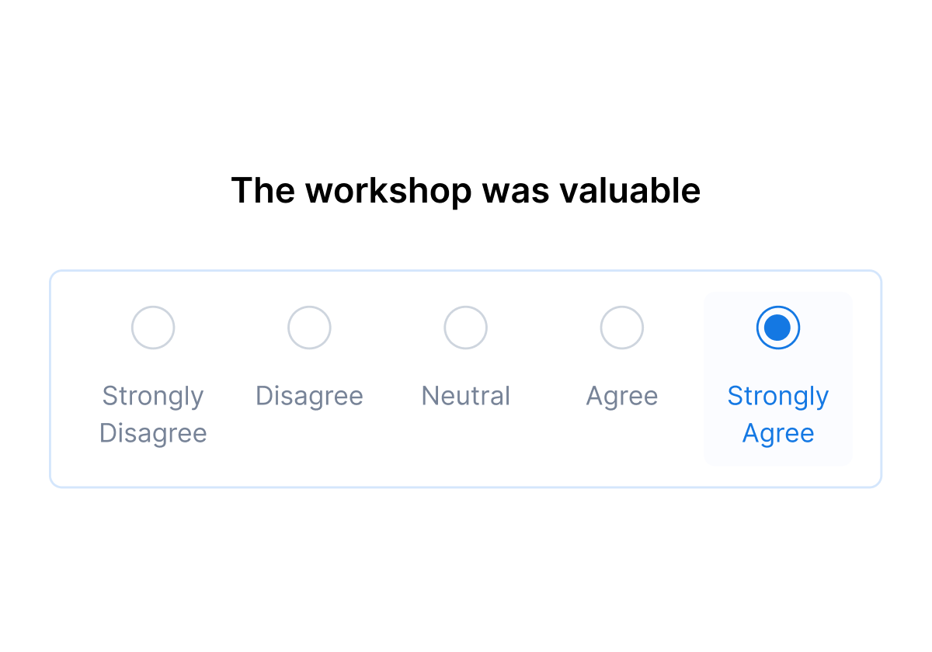Screen dimensions: 932x652
Task: Click the blue word "Strongly"
Action: (777, 396)
